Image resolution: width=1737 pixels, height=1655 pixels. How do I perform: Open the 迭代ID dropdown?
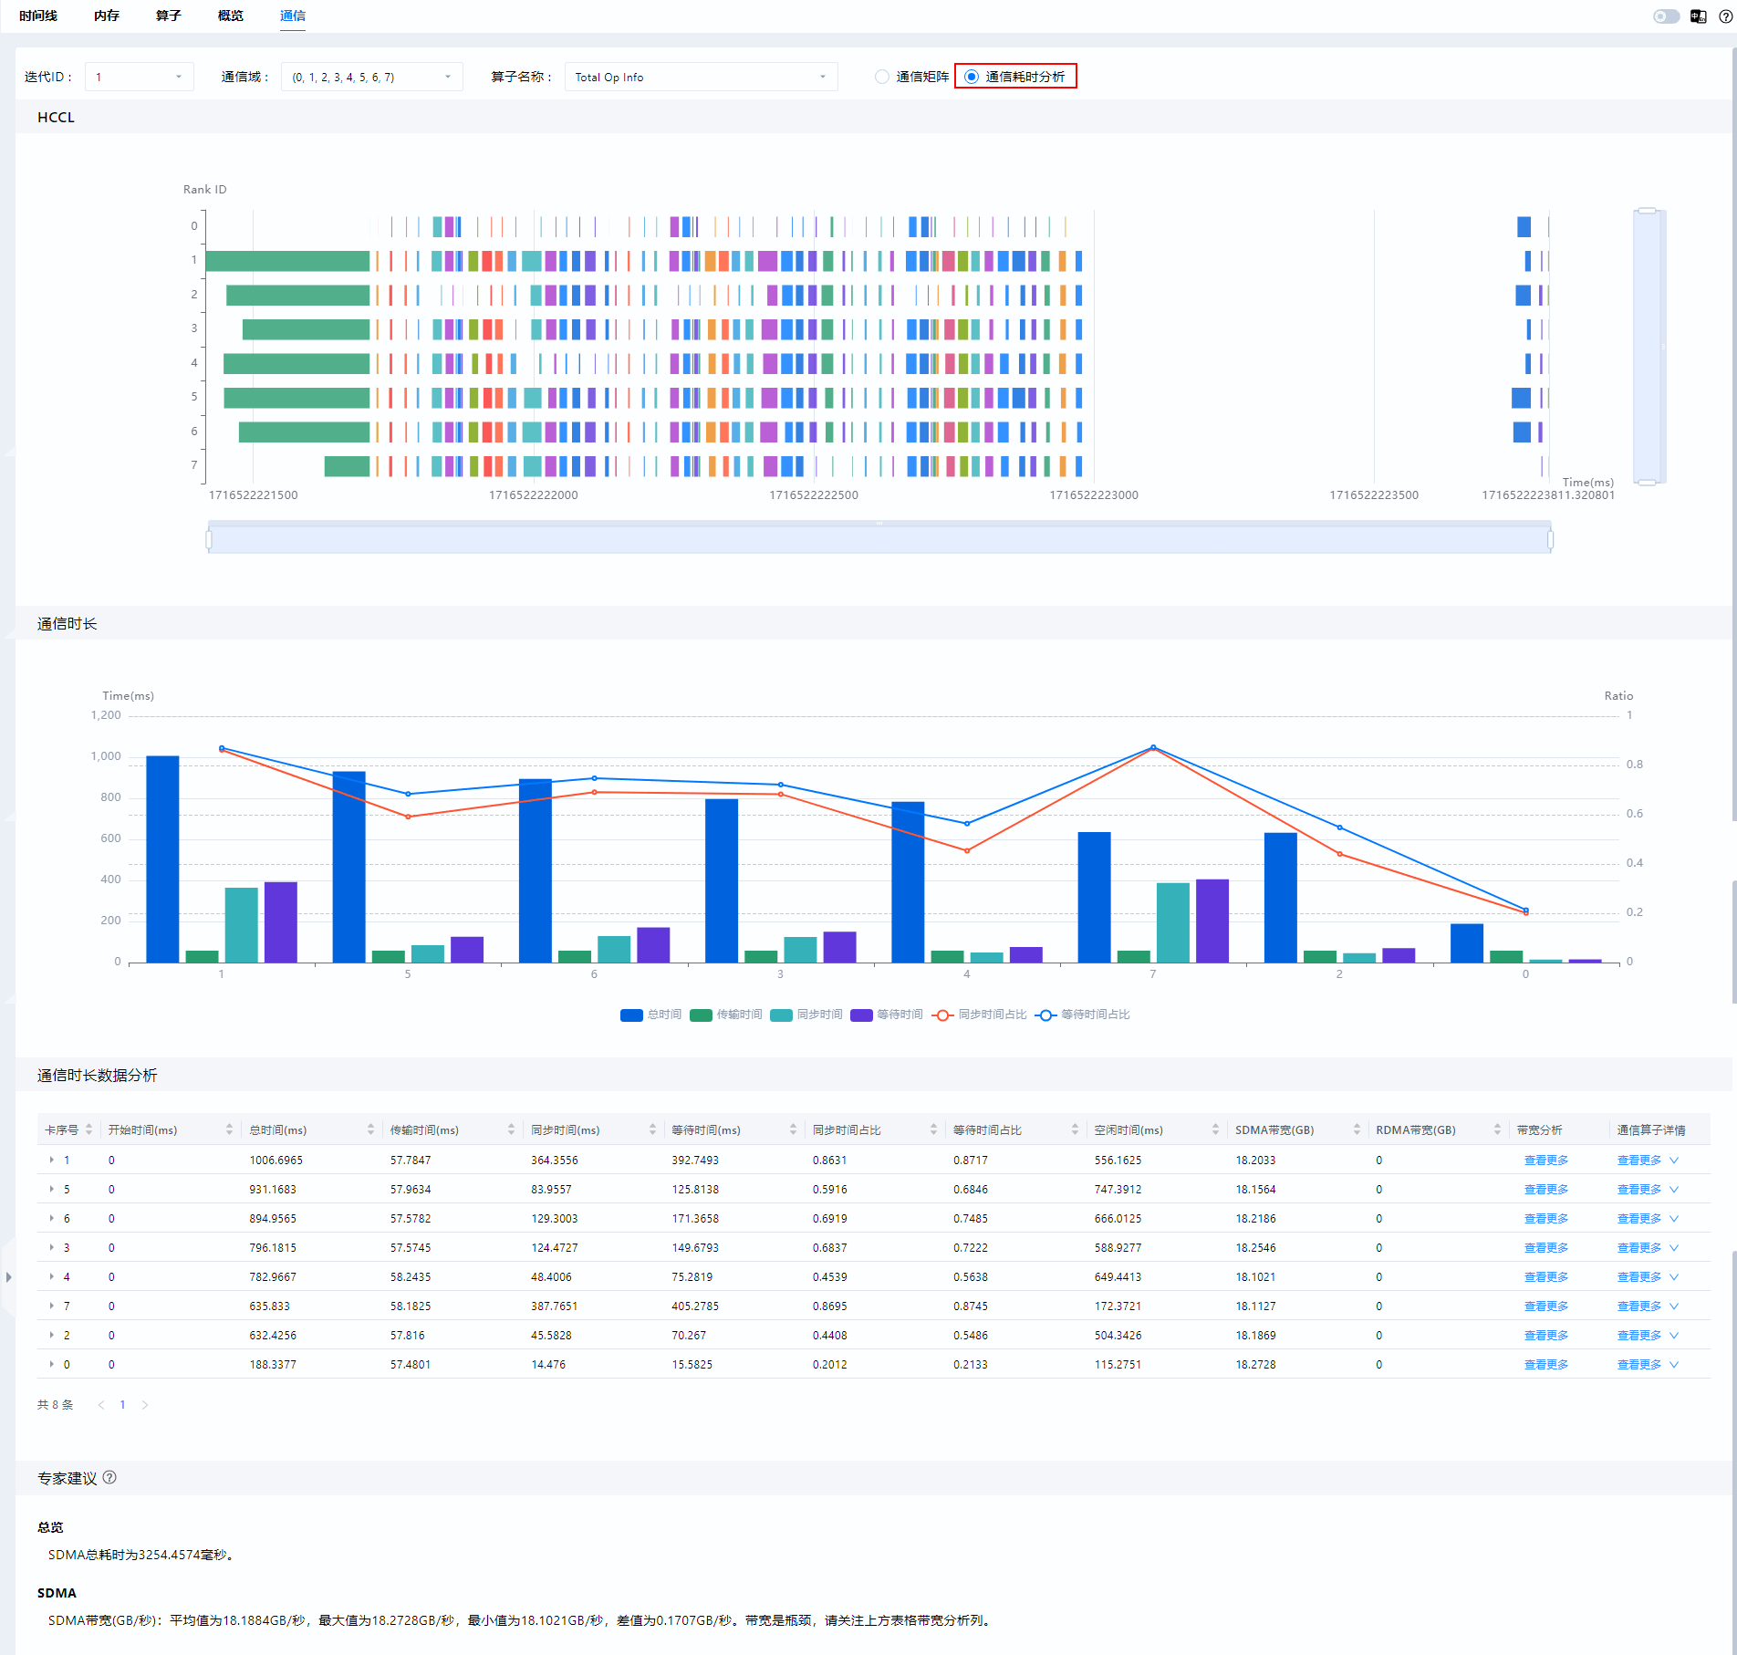coord(140,77)
